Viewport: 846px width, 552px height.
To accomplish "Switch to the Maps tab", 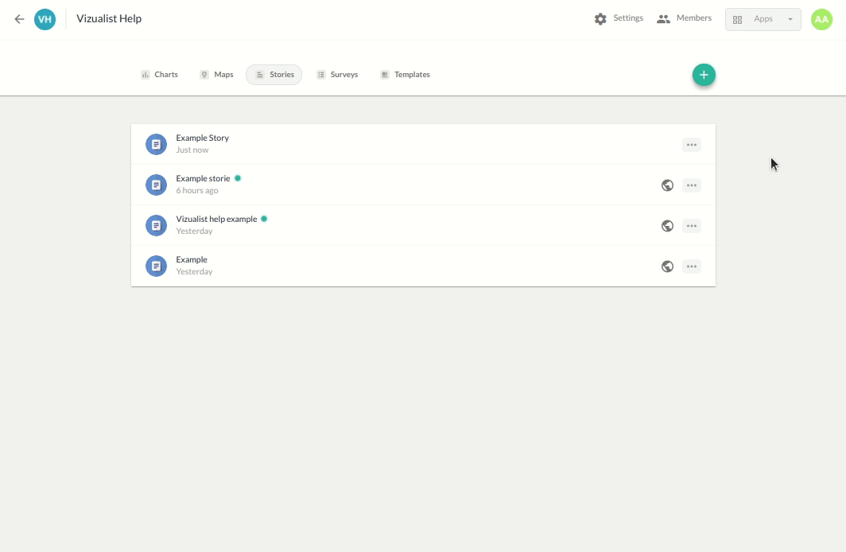I will tap(216, 75).
